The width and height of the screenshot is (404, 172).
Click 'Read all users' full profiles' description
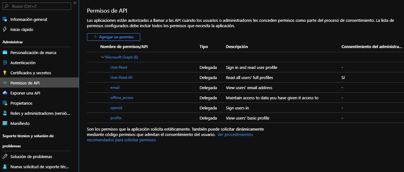[249, 77]
